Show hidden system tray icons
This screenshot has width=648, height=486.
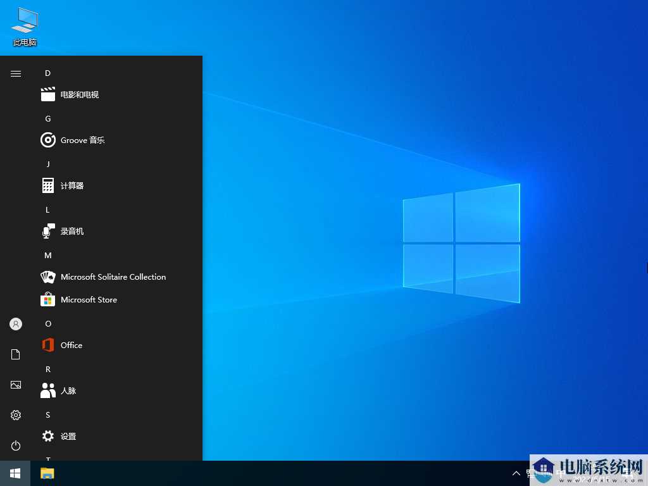point(516,473)
